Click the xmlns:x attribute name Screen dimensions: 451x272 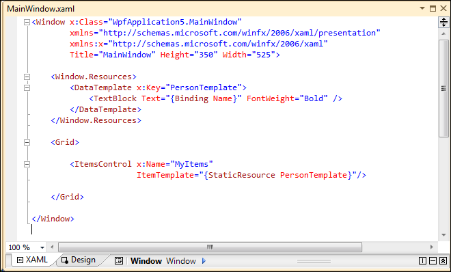pos(86,44)
